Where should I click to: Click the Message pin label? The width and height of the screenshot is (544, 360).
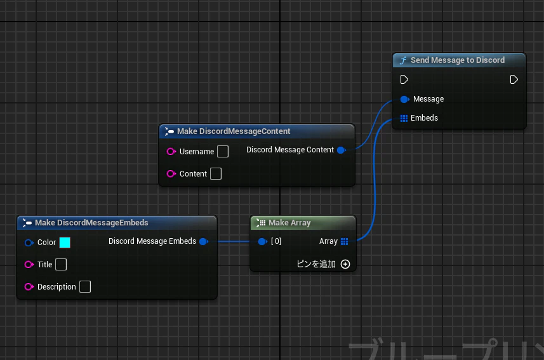[x=428, y=99]
